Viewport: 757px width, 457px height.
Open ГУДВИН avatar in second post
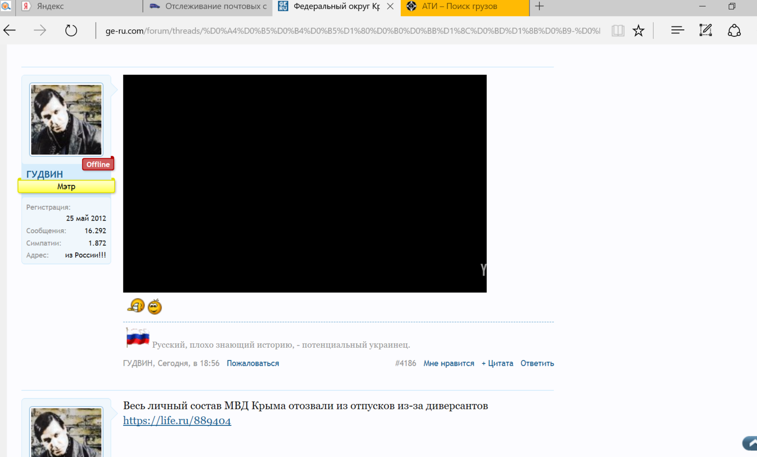(66, 432)
